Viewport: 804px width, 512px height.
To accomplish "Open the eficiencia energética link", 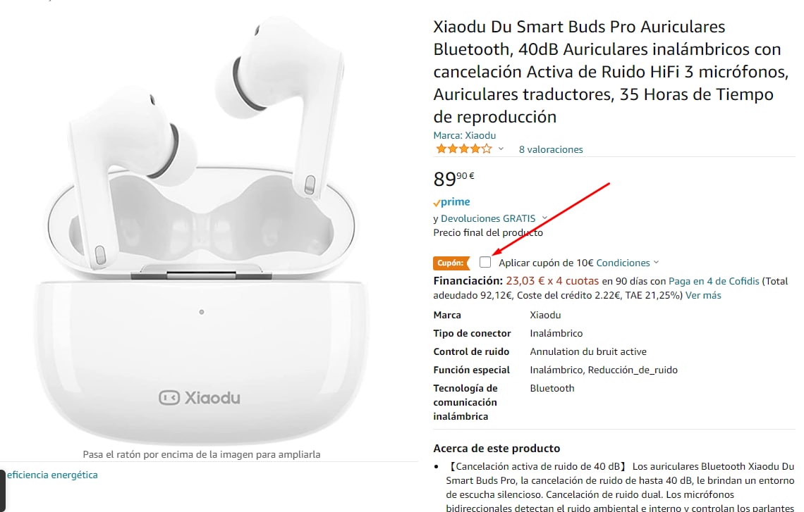I will (x=52, y=475).
